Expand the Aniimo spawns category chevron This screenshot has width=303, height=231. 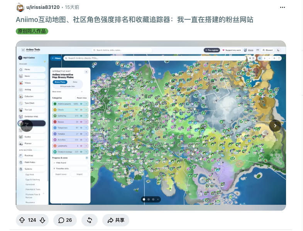point(86,104)
